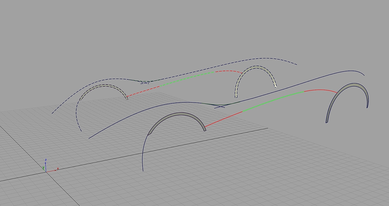Select the dashed straight red line
This screenshot has height=206, width=389.
143,91
